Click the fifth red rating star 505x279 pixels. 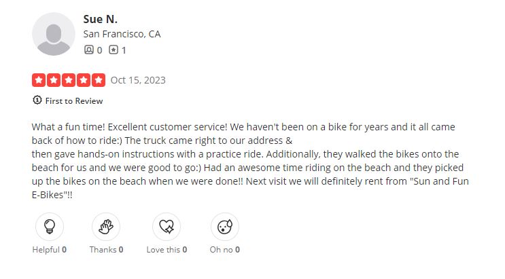coord(99,80)
